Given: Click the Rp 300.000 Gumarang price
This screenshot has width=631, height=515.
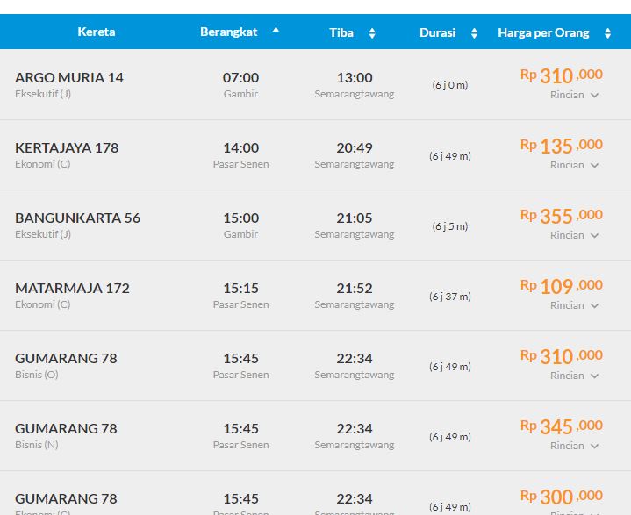Looking at the screenshot, I should pos(561,497).
